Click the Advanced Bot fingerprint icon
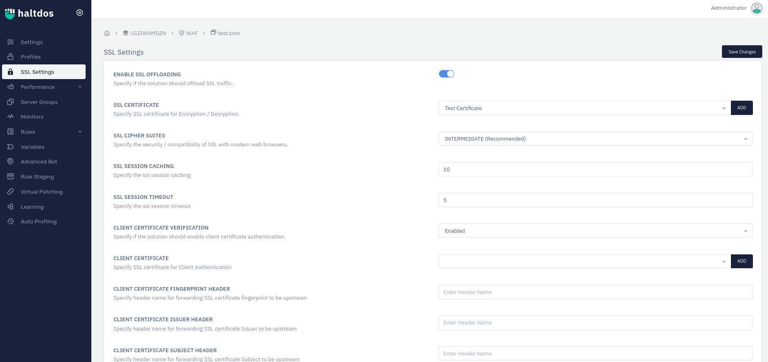 (x=11, y=162)
